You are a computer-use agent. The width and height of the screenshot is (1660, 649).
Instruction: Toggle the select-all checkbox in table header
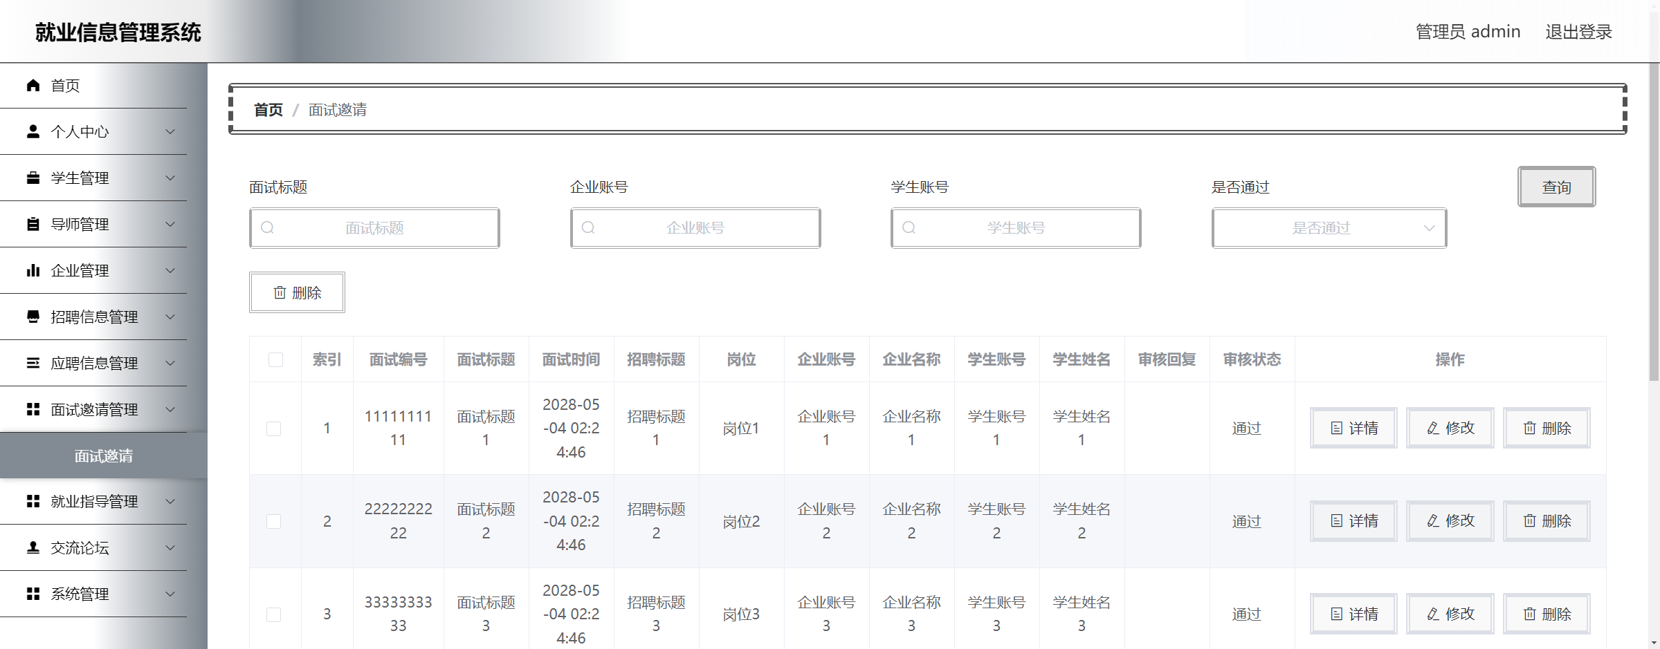coord(275,359)
